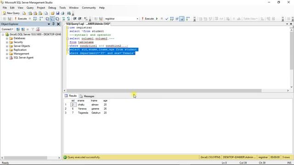This screenshot has height=165, width=294.
Task: Click result cell 'Yenewa' in sname column
Action: click(82, 109)
